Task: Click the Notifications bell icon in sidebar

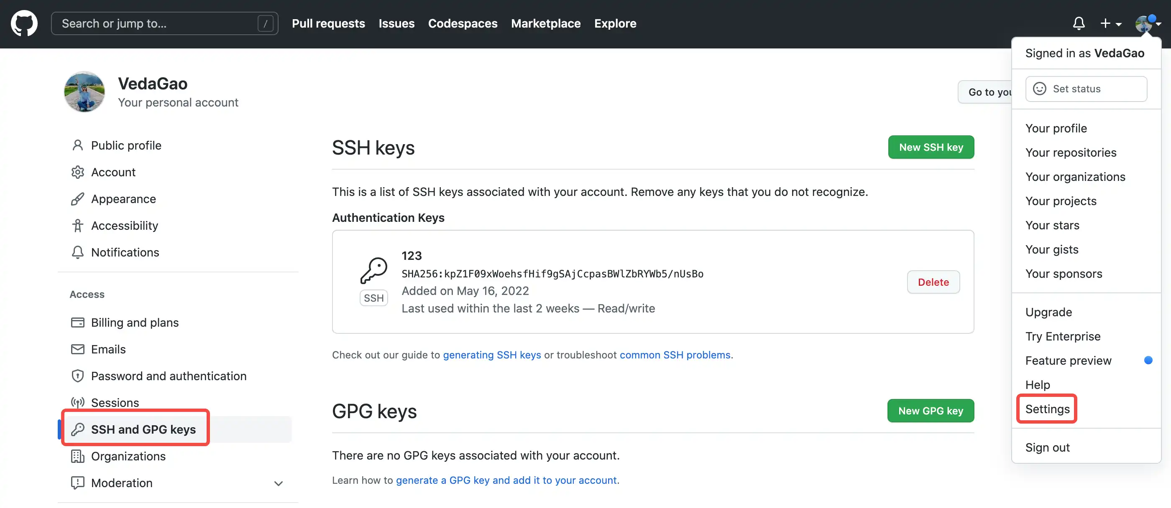Action: pos(78,252)
